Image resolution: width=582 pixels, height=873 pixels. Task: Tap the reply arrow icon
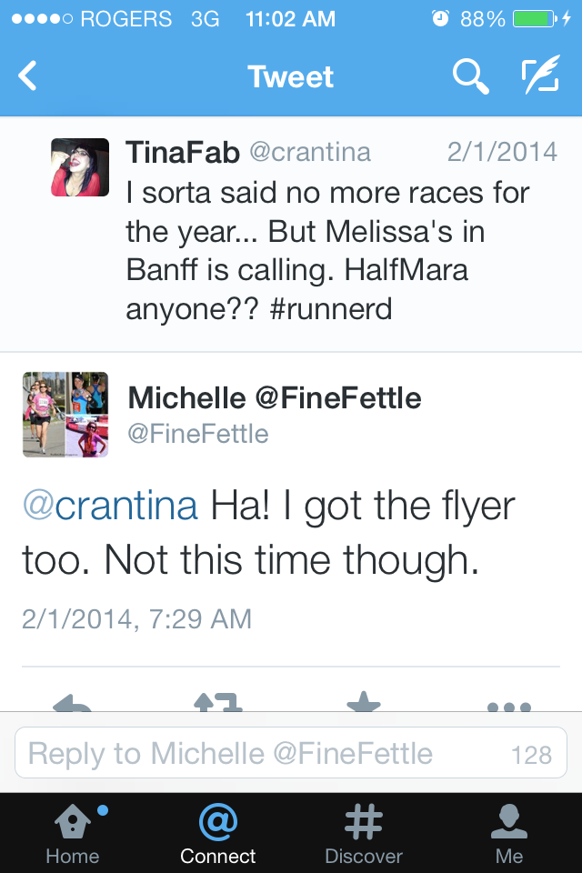72,702
